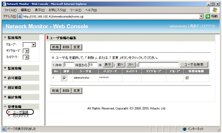The height and width of the screenshot is (133, 222).
Task: Expand the 監視情報 section
Action: pos(5,68)
